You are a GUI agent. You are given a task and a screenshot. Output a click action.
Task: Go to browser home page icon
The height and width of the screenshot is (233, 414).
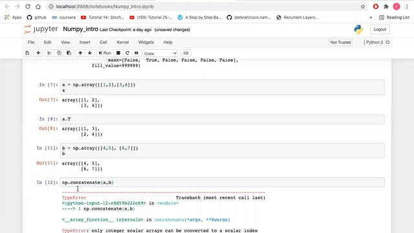(38, 6)
